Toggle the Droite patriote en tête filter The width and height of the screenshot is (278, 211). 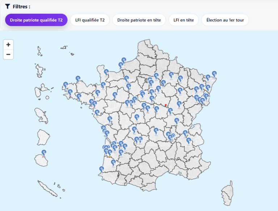click(x=139, y=20)
